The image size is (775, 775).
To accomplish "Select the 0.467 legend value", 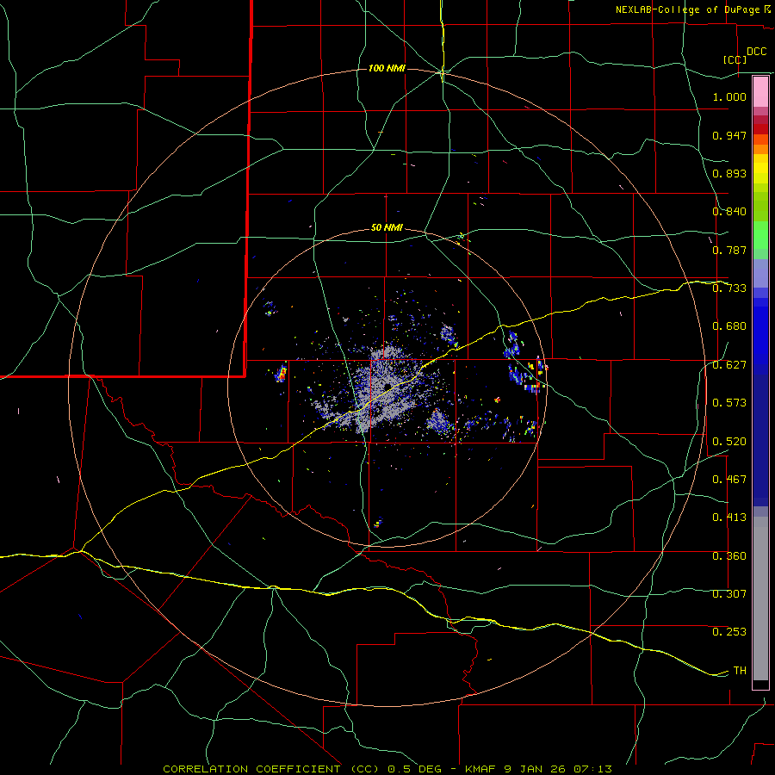I will click(x=729, y=480).
